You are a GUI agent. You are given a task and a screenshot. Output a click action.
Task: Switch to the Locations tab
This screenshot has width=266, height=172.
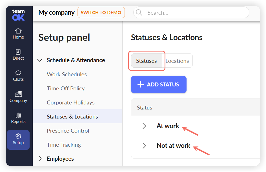(x=177, y=61)
